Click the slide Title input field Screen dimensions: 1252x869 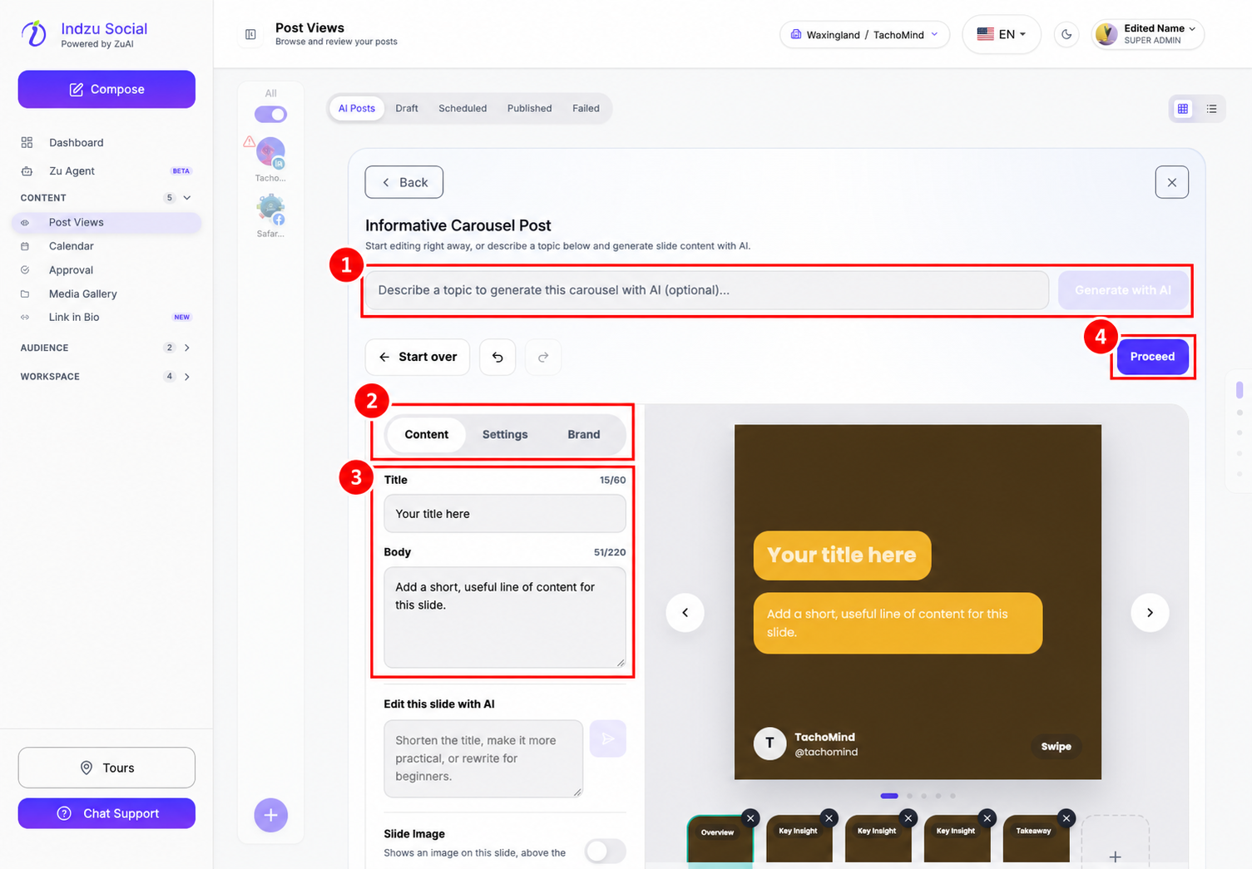[x=505, y=514]
